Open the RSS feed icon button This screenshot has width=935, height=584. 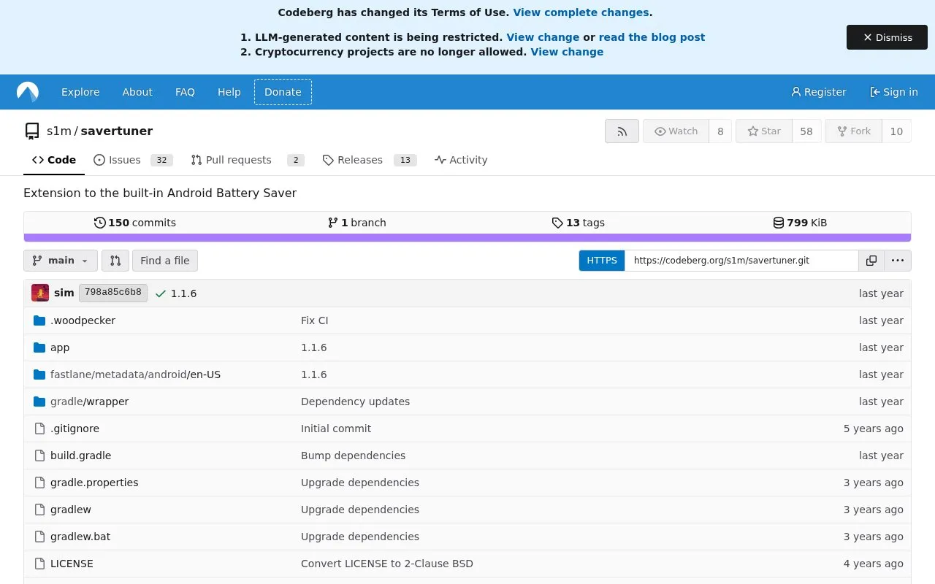(x=622, y=131)
